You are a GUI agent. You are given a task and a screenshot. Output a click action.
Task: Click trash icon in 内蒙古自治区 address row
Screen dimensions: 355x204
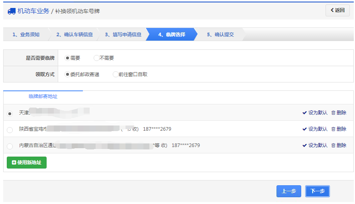pyautogui.click(x=333, y=145)
